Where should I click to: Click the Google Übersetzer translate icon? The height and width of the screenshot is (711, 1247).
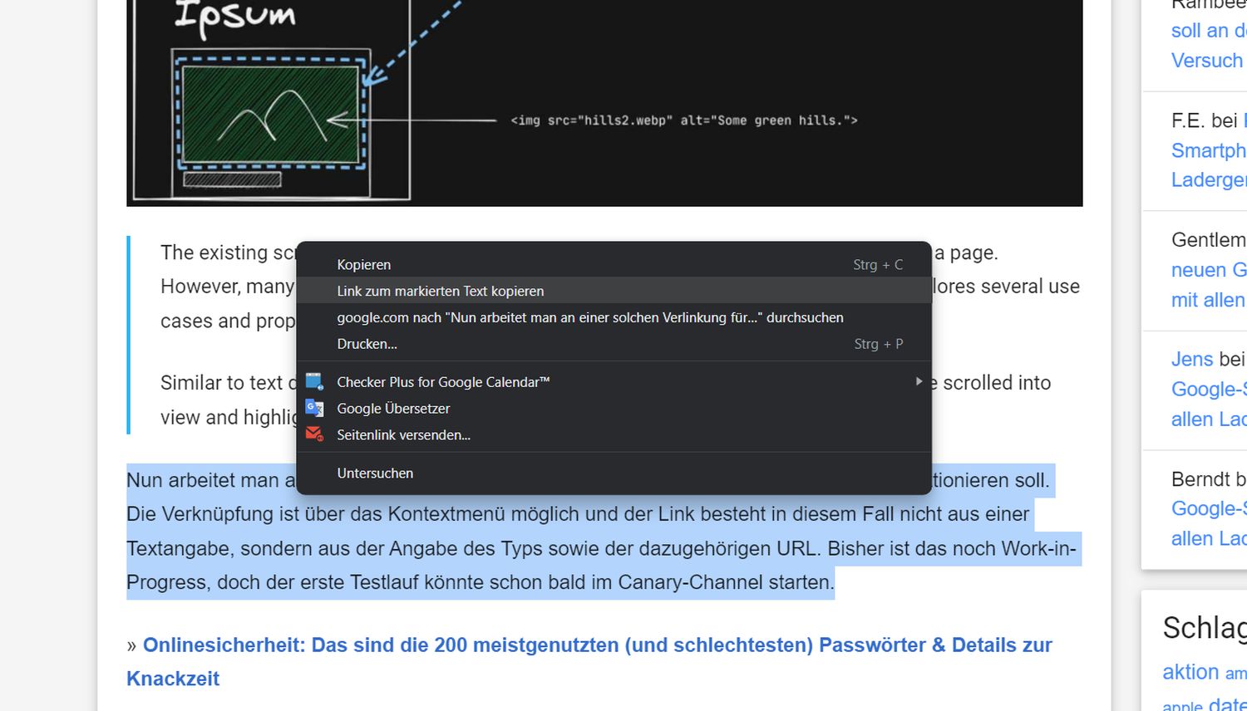[x=314, y=409]
